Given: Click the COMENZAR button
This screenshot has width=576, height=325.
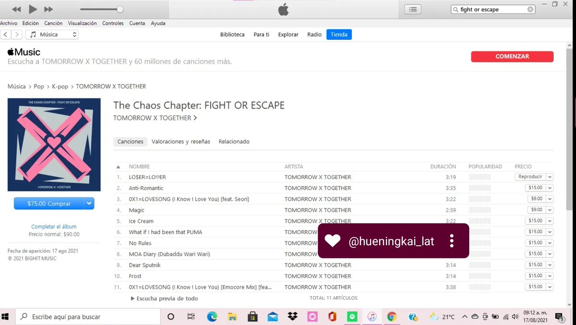Looking at the screenshot, I should (x=512, y=56).
